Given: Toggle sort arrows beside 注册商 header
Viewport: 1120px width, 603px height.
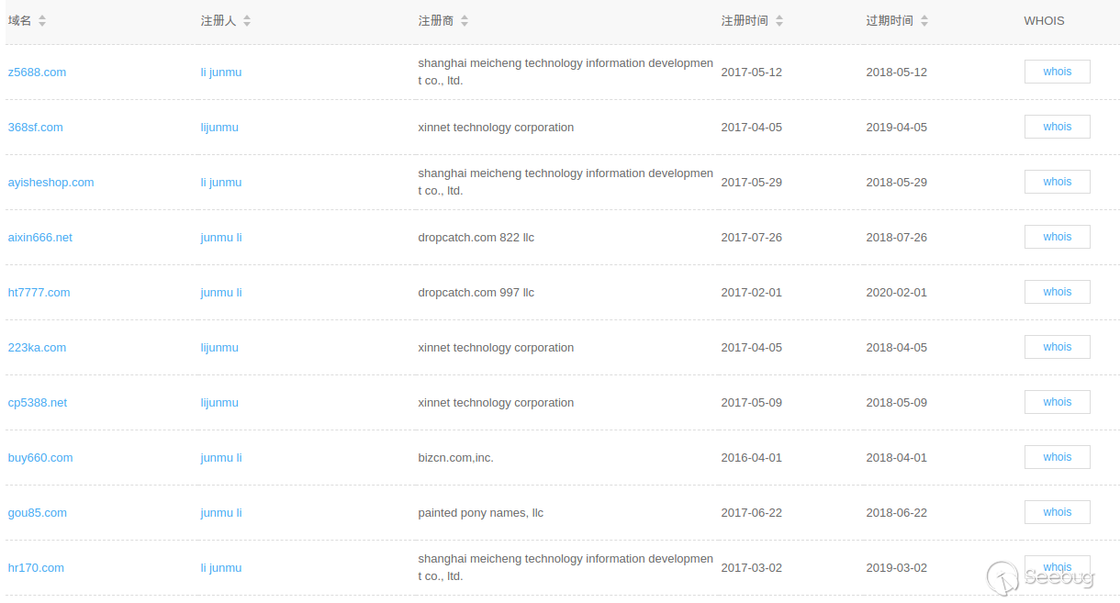Looking at the screenshot, I should tap(465, 21).
